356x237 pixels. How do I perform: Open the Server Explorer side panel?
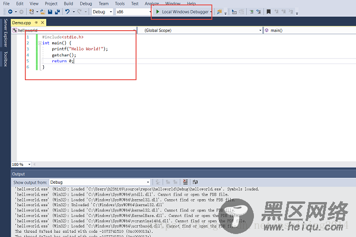pos(5,33)
